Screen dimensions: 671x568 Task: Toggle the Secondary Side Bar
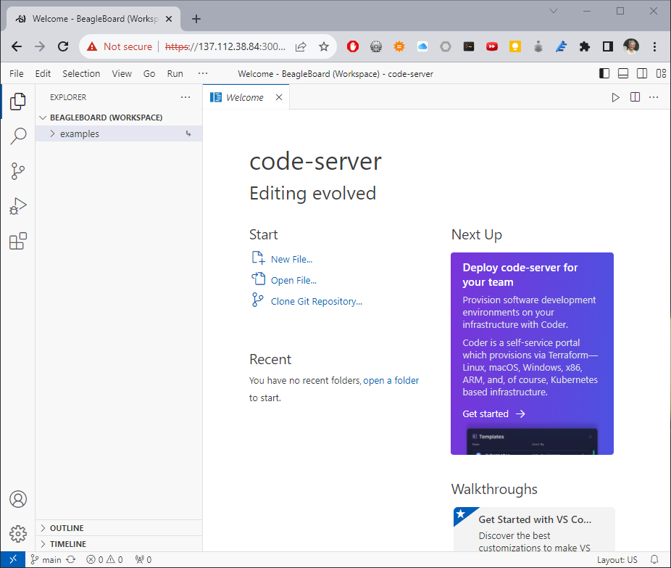pyautogui.click(x=643, y=73)
